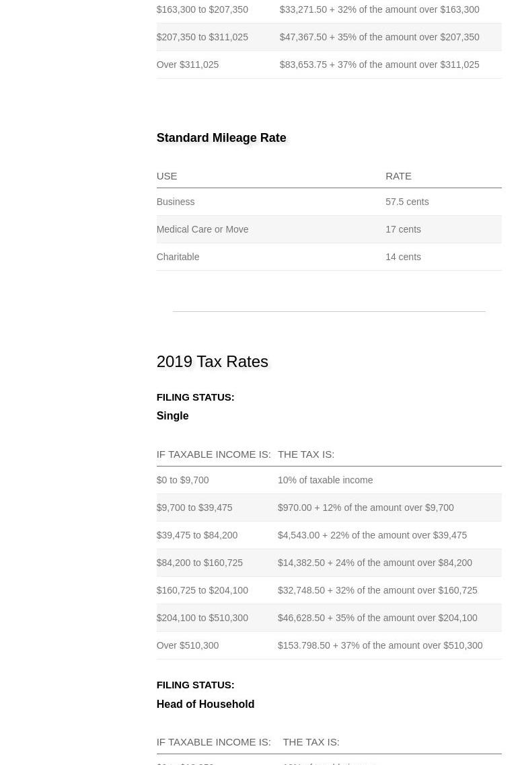The width and height of the screenshot is (518, 765).
Task: Click the 57.5 cents rate value
Action: [x=406, y=202]
